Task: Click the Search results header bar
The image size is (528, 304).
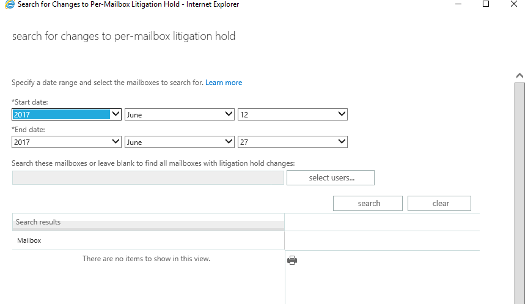Action: point(148,222)
